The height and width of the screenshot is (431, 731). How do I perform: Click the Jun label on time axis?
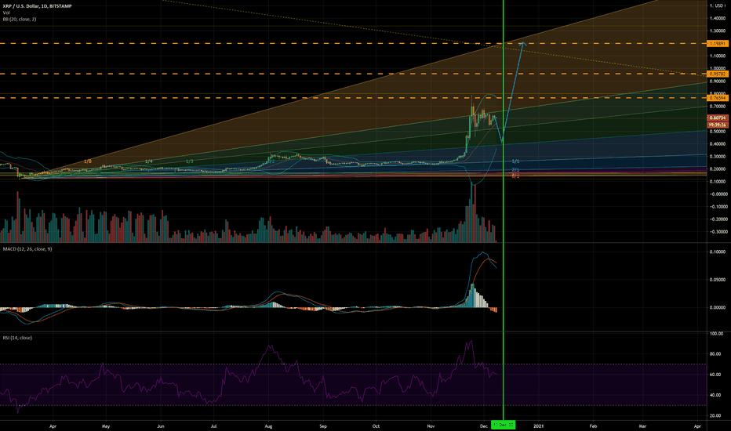pyautogui.click(x=161, y=426)
